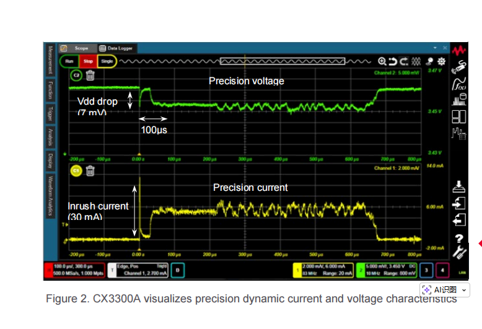Image resolution: width=482 pixels, height=329 pixels.
Task: Click the zoom magnifier icon in toolbar
Action: pyautogui.click(x=382, y=62)
